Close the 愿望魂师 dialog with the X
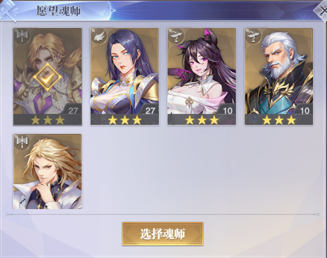327x258 pixels. click(x=322, y=10)
